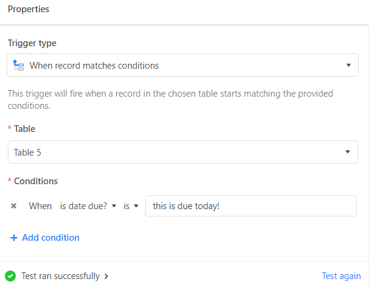The height and width of the screenshot is (290, 369).
Task: Expand test results via the chevron arrow
Action: tap(106, 276)
